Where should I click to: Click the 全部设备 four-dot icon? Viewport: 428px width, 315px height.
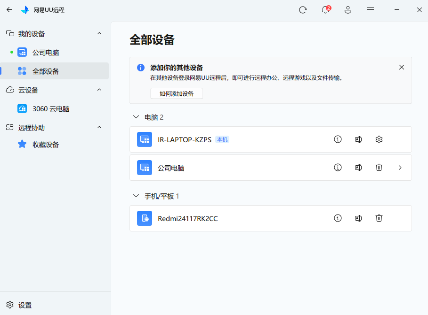pos(22,71)
